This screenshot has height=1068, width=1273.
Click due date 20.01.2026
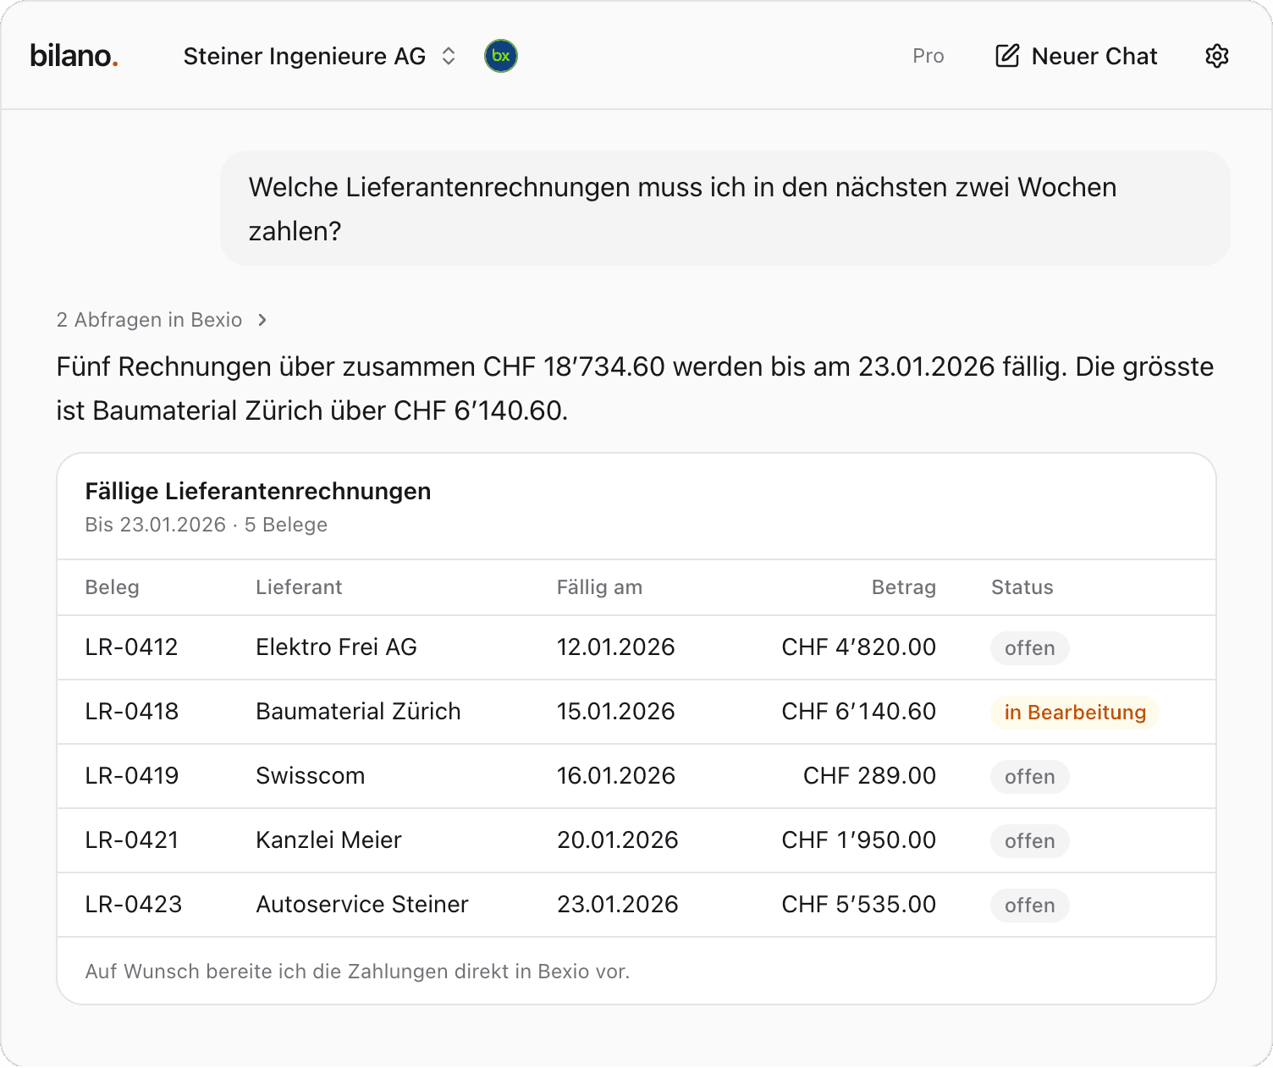click(617, 840)
